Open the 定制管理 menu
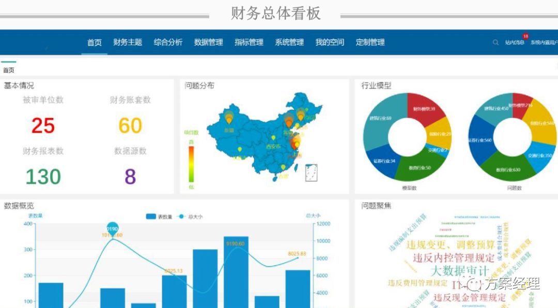 (x=370, y=42)
